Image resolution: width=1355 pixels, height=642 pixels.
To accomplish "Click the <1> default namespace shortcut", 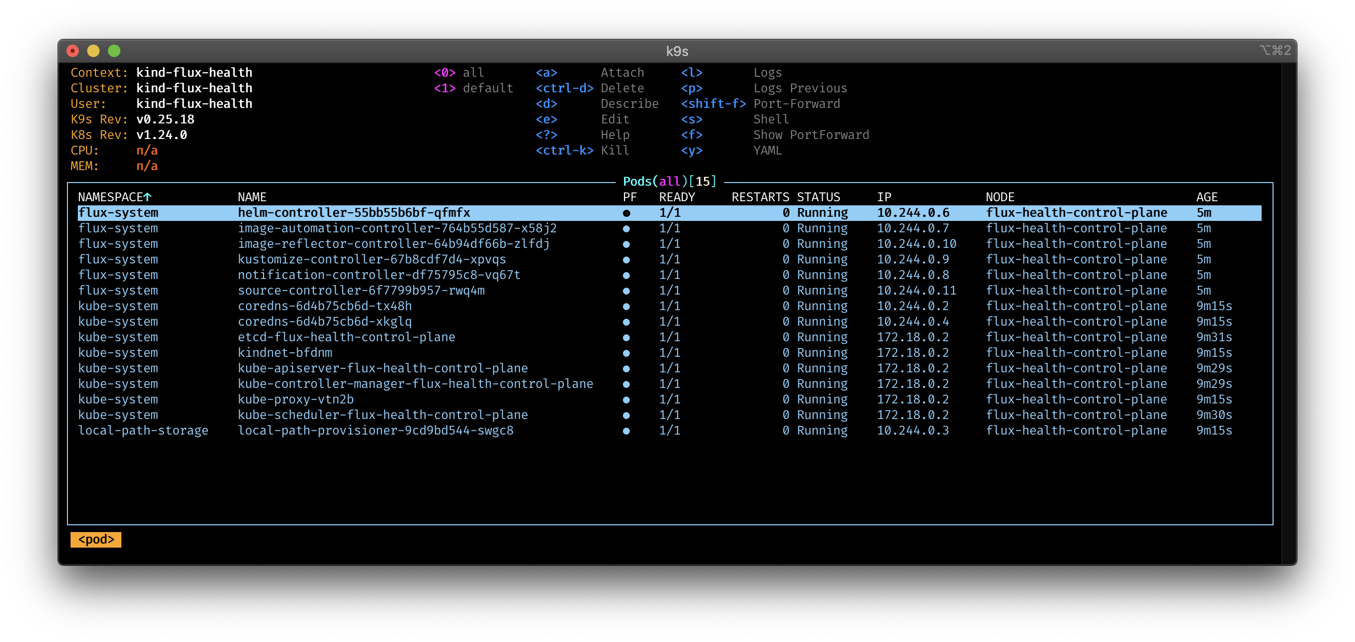I will coord(474,88).
